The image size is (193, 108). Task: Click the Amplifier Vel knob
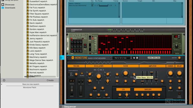pos(162,81)
